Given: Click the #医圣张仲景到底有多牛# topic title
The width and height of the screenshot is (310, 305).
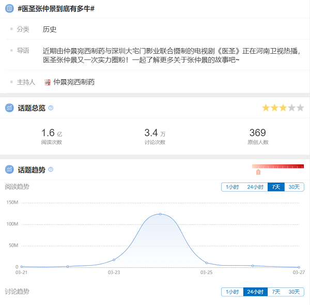Looking at the screenshot, I should pos(56,9).
